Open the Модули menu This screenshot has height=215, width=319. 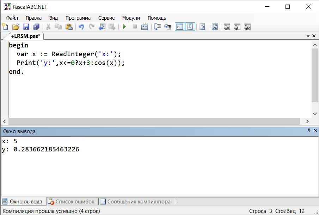coord(131,18)
